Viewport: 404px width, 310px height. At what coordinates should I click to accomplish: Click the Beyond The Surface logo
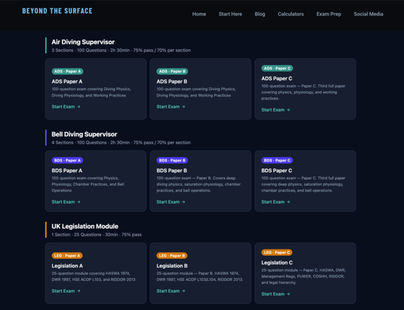point(57,11)
